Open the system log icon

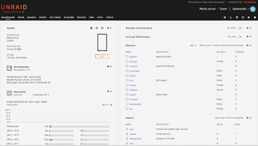coord(249,17)
